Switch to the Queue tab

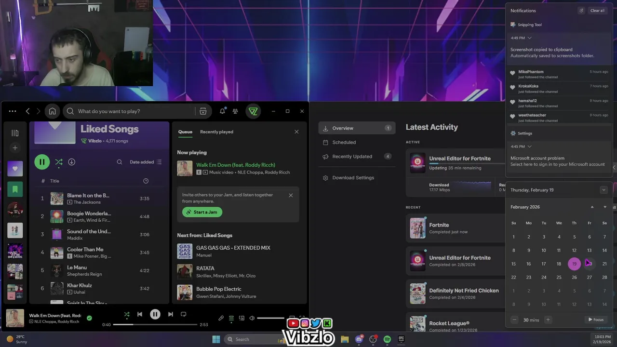(185, 132)
